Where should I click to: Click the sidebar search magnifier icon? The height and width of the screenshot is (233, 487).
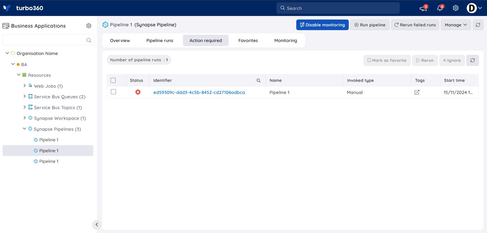[x=89, y=40]
